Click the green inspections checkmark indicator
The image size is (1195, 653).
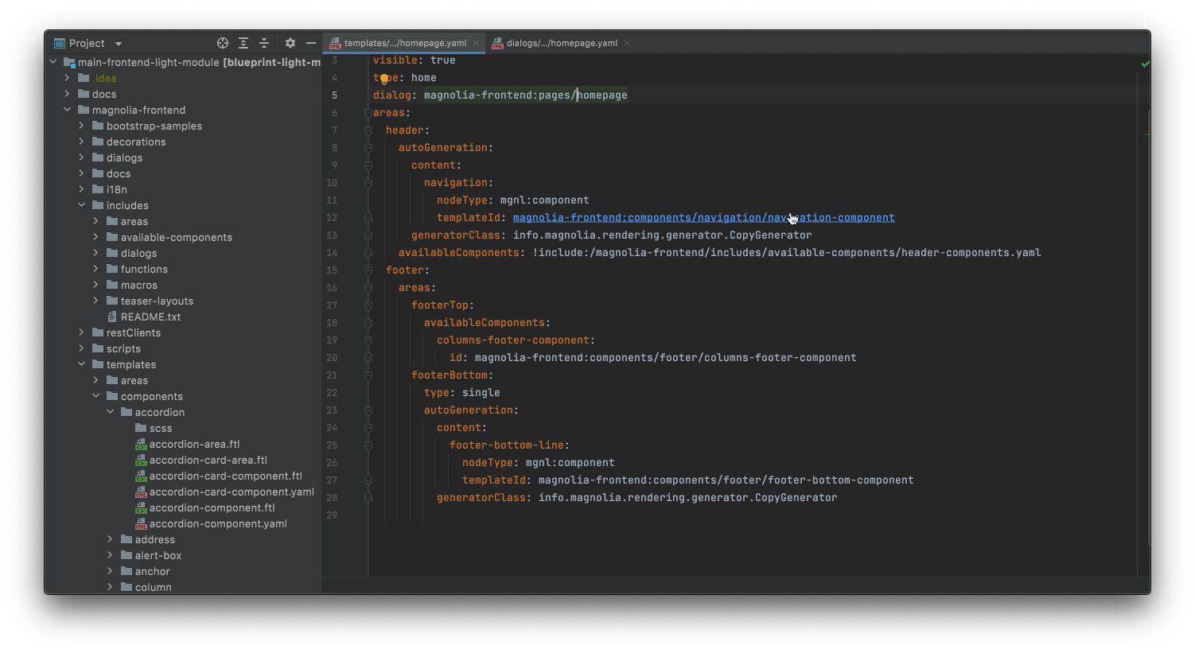click(1145, 64)
